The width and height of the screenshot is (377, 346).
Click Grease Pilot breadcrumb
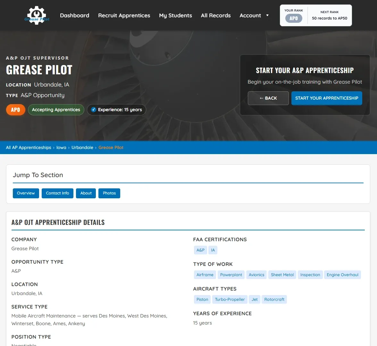111,147
